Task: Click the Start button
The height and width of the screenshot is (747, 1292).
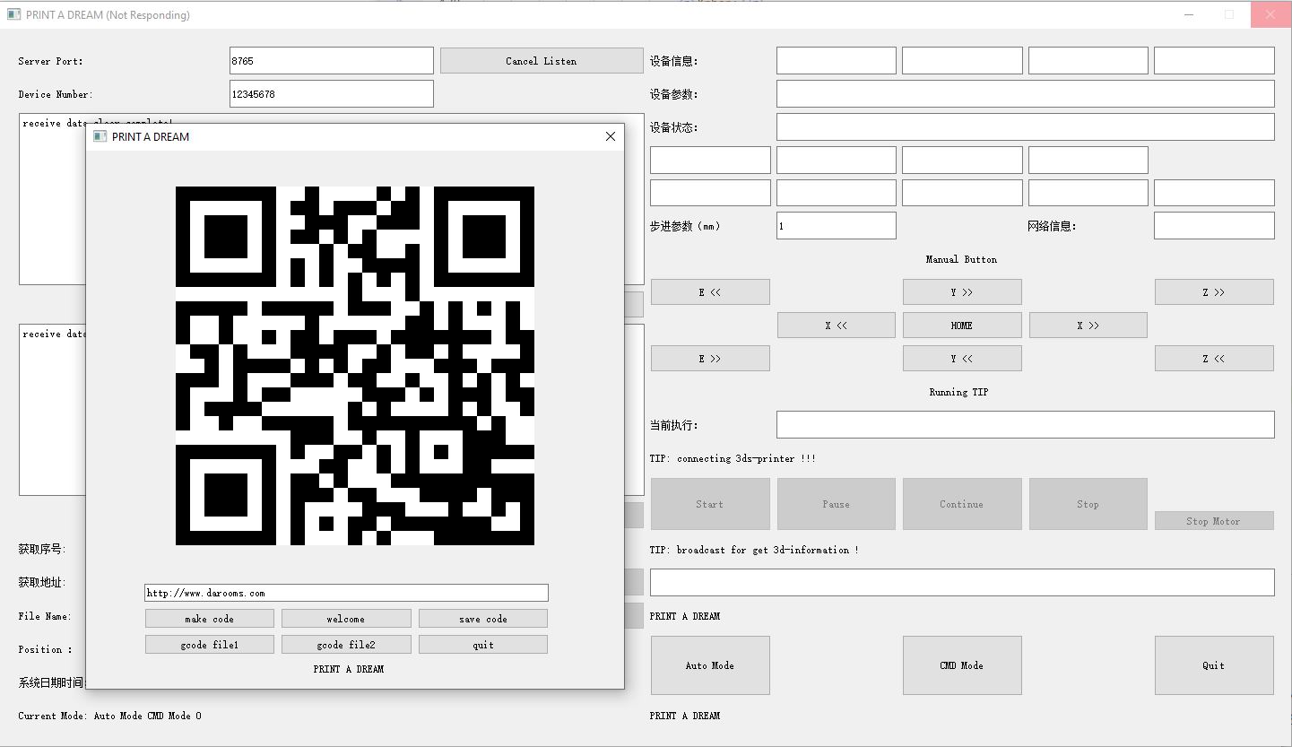Action: coord(710,504)
